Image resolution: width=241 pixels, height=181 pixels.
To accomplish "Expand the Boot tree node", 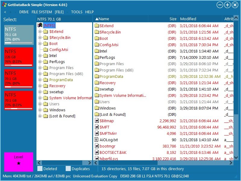I will (40, 43).
